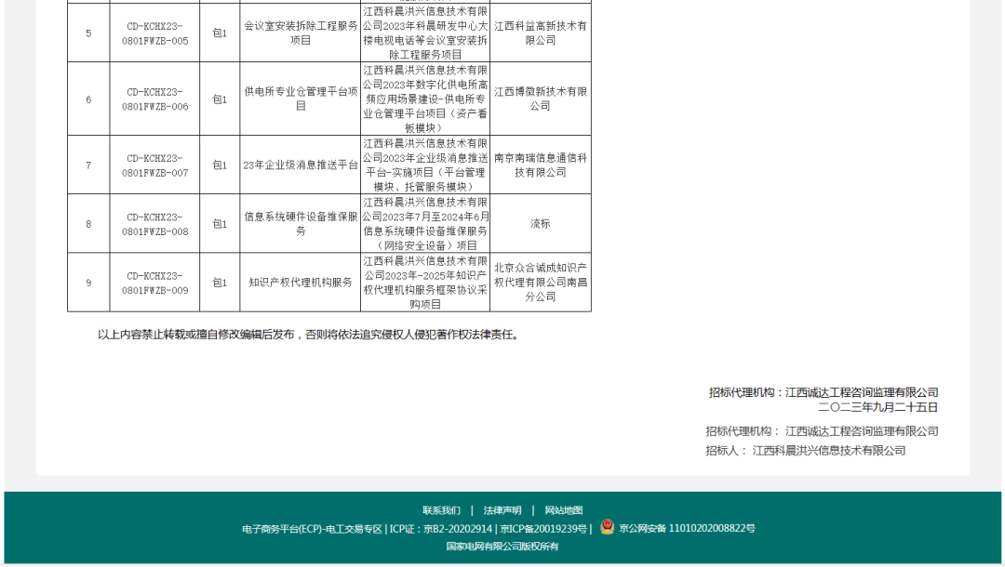Click bid code CD-KCHX23-0801FWZB-009 cell
Viewport: 1005px width, 567px height.
(154, 283)
